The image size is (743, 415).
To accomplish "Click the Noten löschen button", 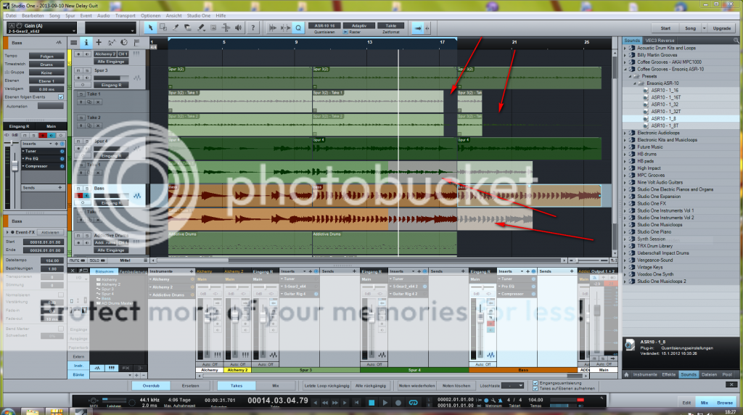I will pyautogui.click(x=456, y=386).
